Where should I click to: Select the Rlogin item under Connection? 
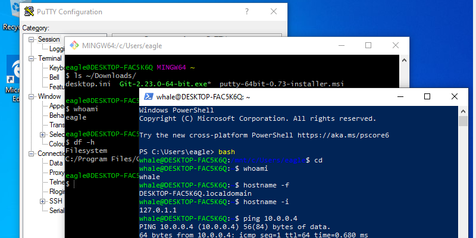(x=57, y=192)
